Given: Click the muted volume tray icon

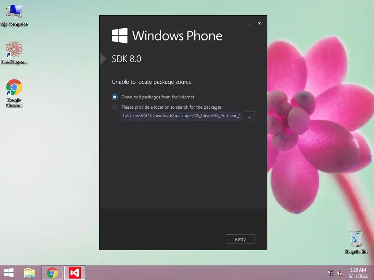Looking at the screenshot, I should click(339, 273).
